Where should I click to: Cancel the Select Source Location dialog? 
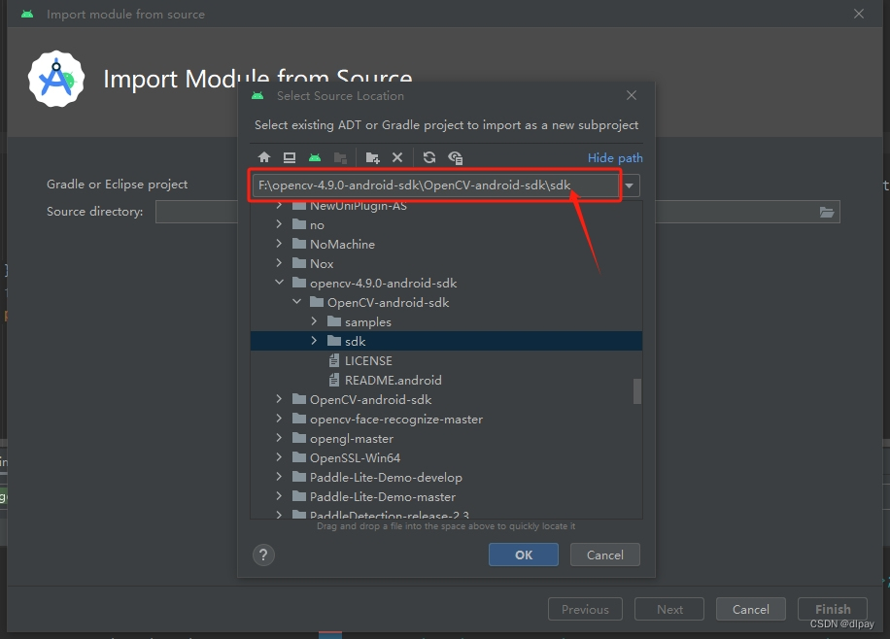click(604, 555)
